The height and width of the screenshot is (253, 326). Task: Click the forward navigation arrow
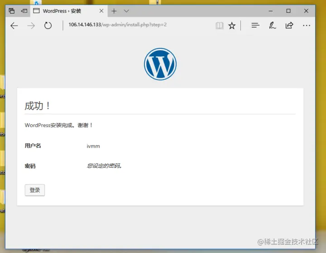tap(31, 26)
